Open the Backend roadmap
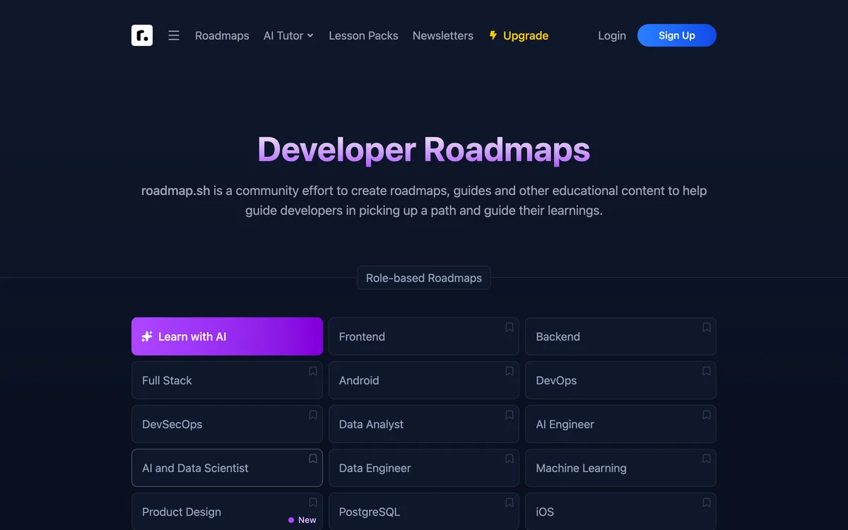 click(x=620, y=336)
